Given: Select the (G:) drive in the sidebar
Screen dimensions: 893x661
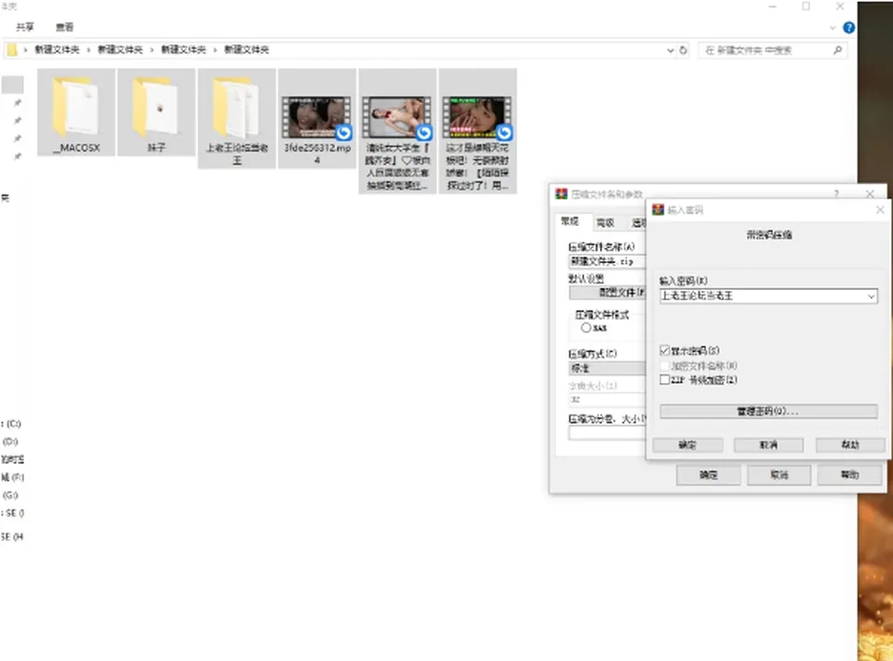Looking at the screenshot, I should pyautogui.click(x=10, y=495).
